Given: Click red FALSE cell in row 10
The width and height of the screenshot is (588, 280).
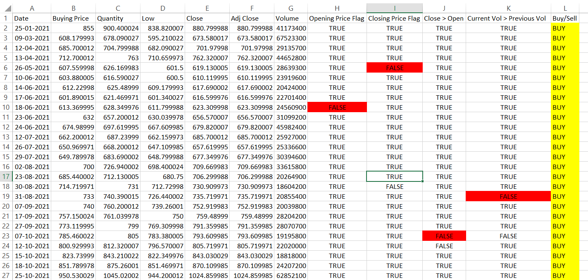Looking at the screenshot, I should 337,107.
